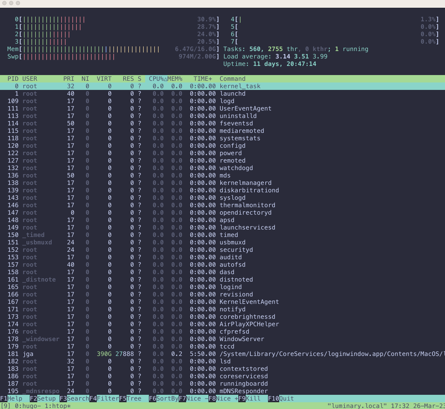The height and width of the screenshot is (409, 445).
Task: Click the Command column header
Action: tap(232, 79)
